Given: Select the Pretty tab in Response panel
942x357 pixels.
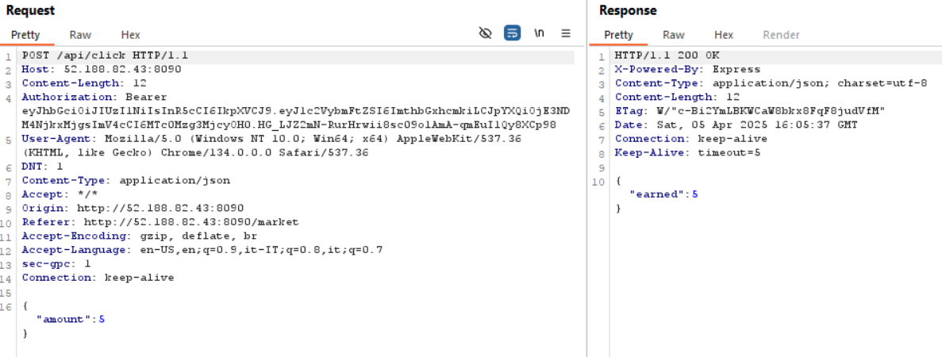Looking at the screenshot, I should [x=618, y=35].
